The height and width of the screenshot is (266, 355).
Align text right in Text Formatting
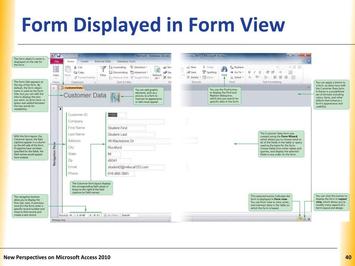(x=286, y=77)
